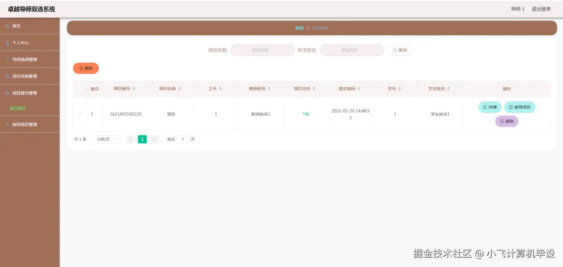
Task: Click the 操作 column header
Action: tap(507, 89)
